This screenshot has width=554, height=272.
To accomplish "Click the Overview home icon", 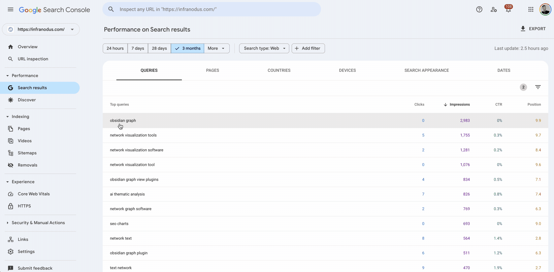I will (x=10, y=47).
